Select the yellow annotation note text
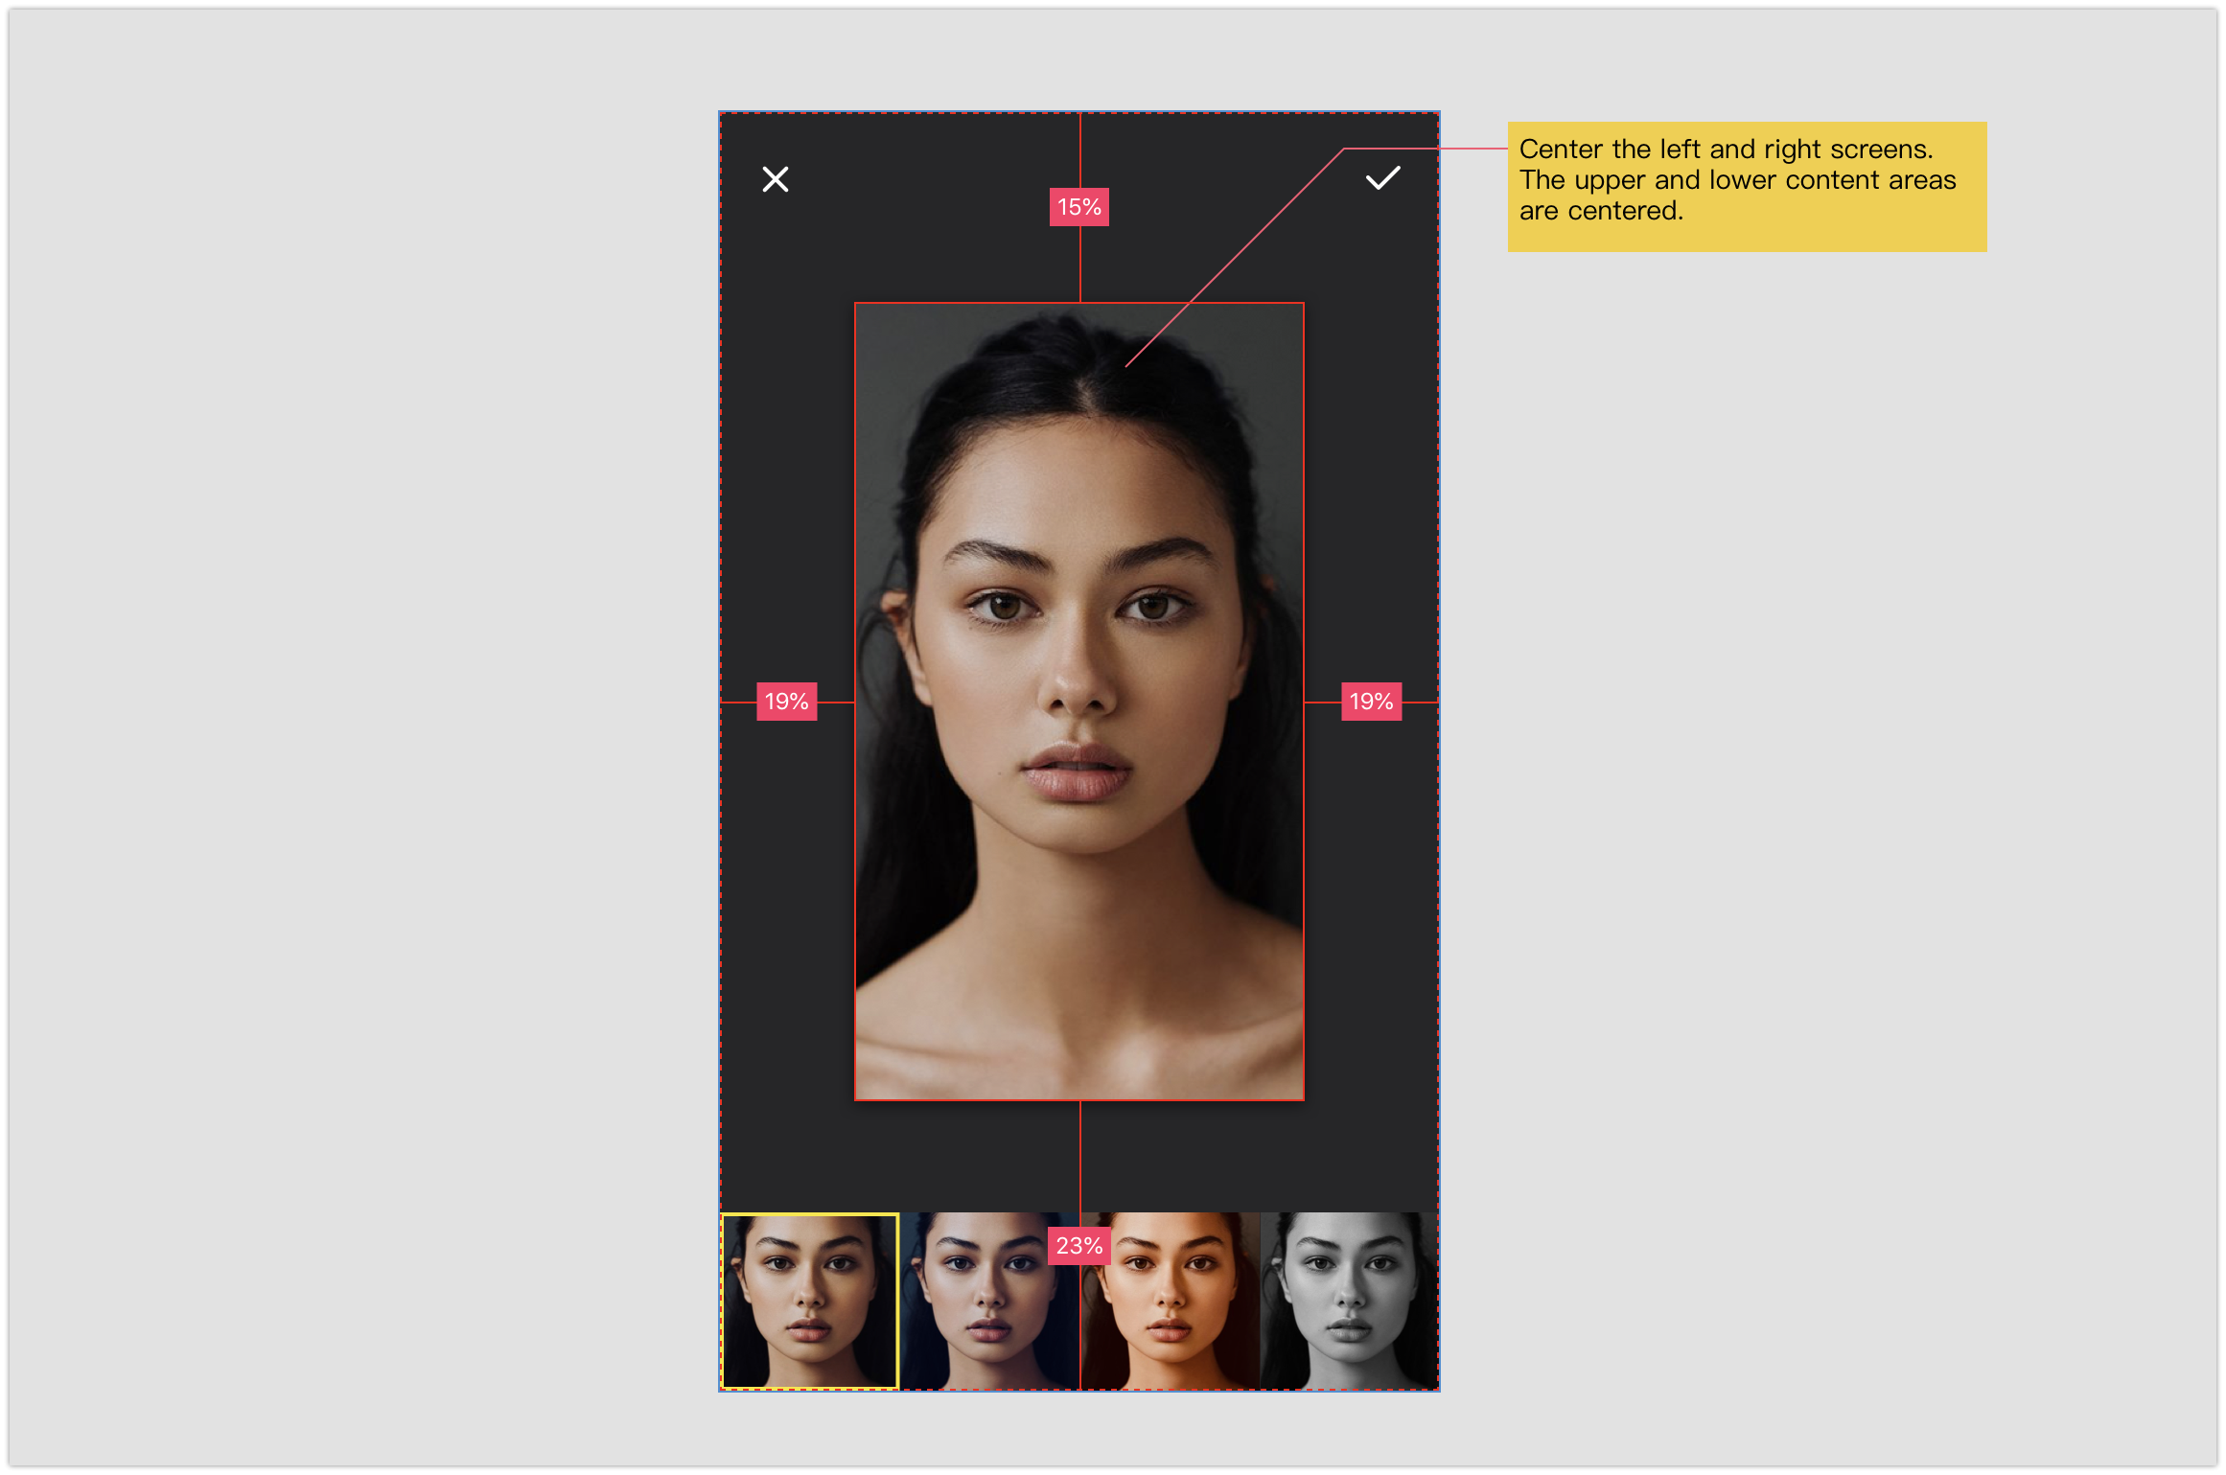Screen dimensions: 2226x1475 click(1737, 180)
